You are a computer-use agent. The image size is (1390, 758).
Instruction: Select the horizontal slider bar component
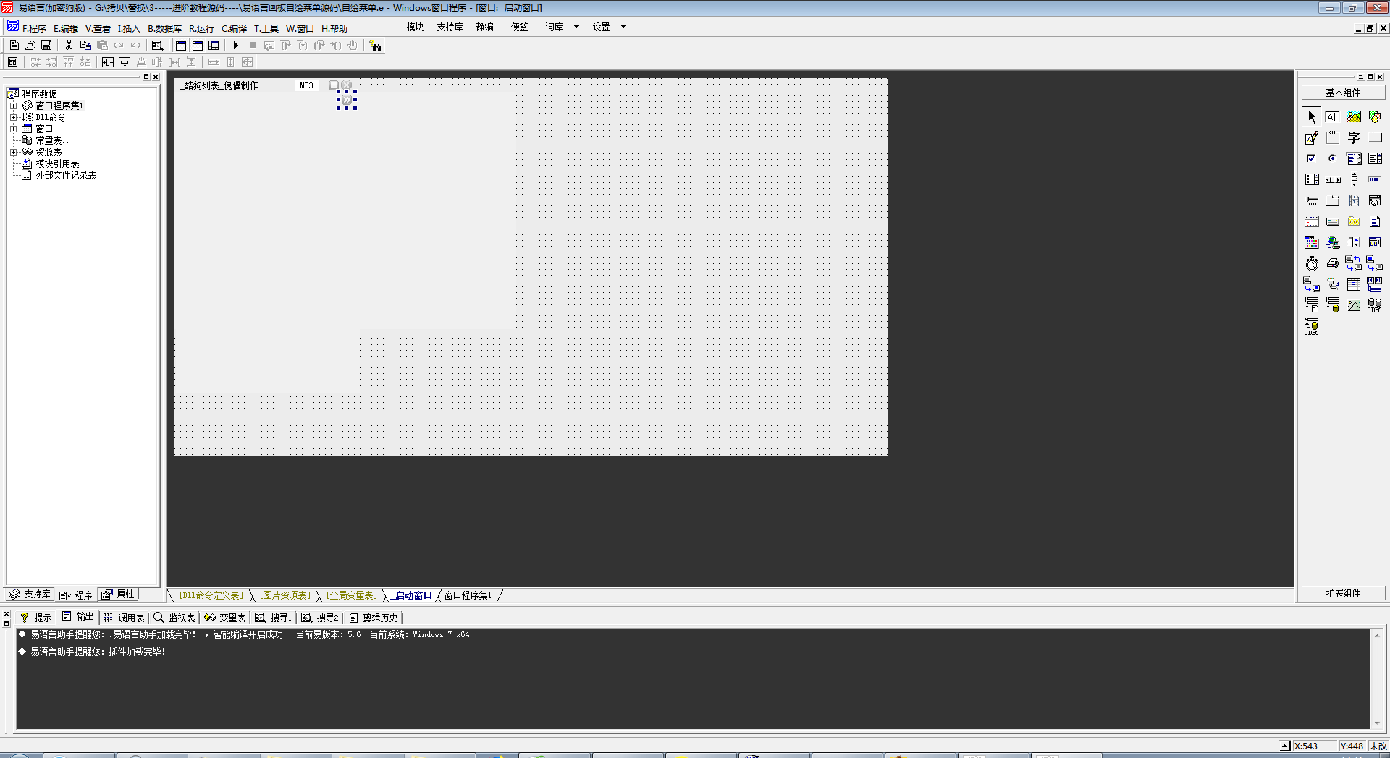tap(1312, 200)
